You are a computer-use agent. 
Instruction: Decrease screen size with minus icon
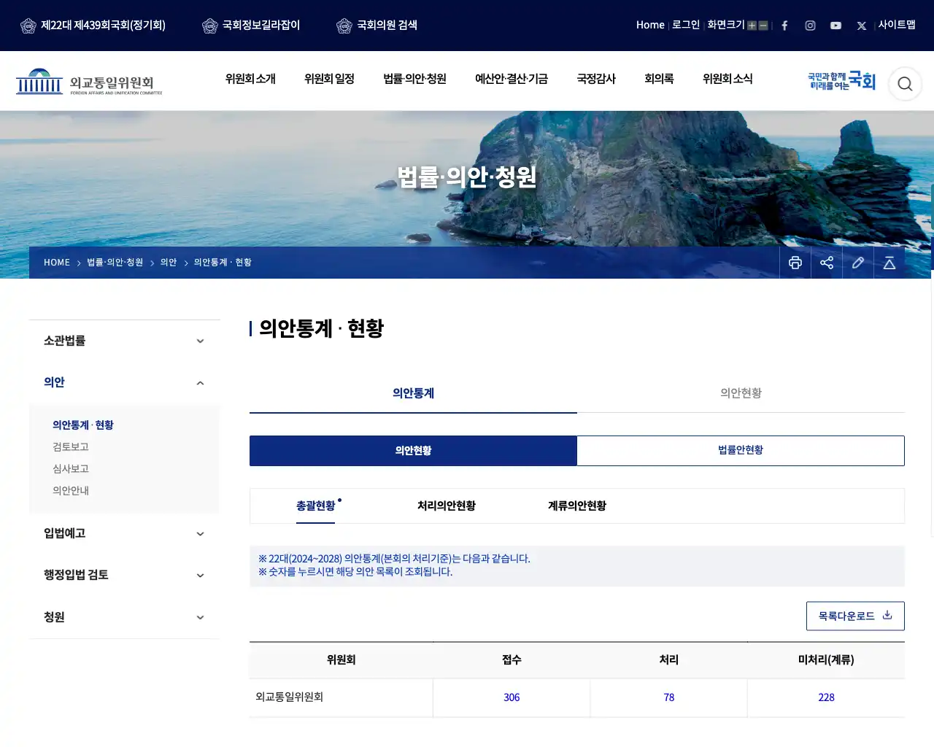click(763, 26)
